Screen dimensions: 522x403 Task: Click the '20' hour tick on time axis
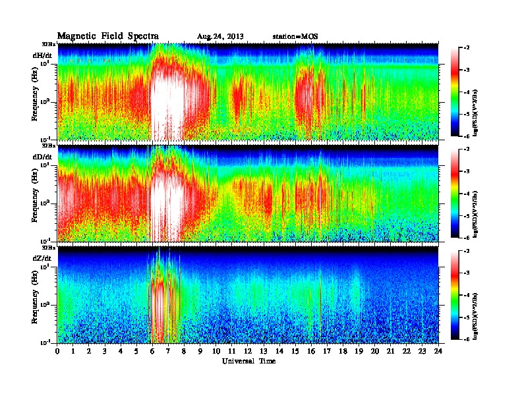coord(375,351)
